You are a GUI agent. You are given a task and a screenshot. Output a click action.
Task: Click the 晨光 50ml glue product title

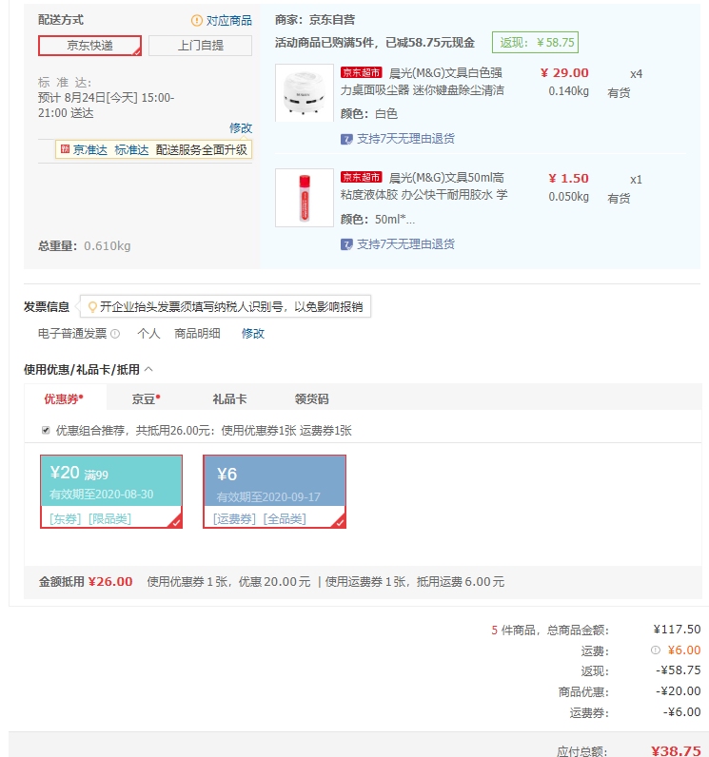point(424,186)
